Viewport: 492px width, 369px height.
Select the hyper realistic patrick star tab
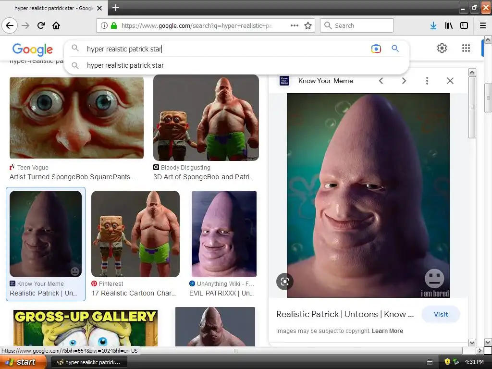[x=53, y=8]
